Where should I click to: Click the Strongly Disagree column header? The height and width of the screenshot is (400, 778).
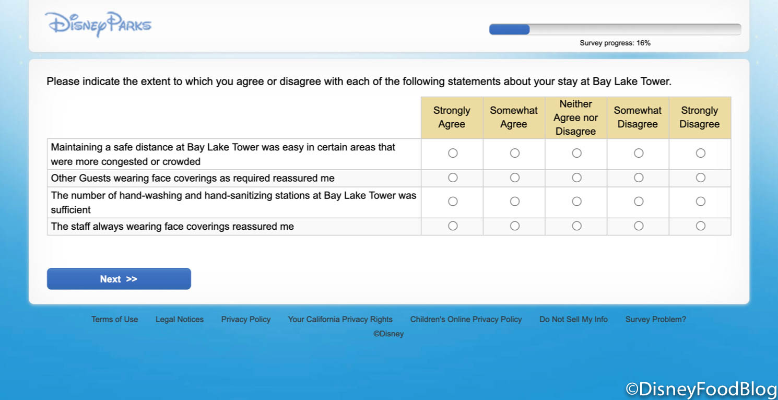(x=700, y=117)
